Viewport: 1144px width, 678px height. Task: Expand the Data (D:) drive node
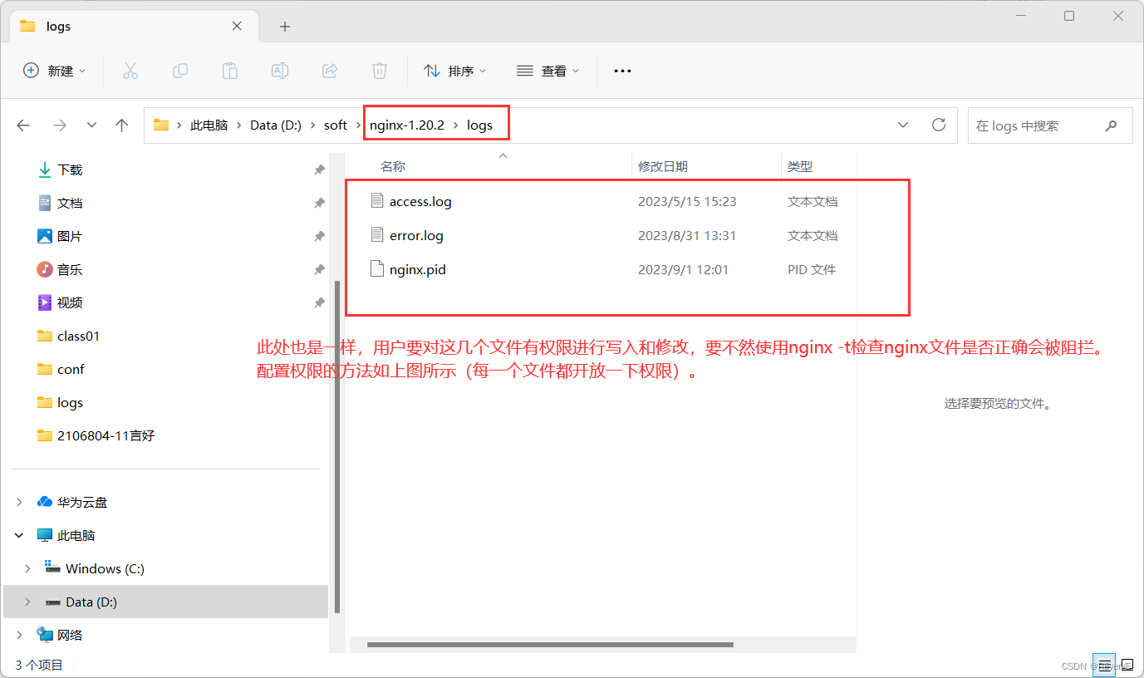tap(27, 602)
